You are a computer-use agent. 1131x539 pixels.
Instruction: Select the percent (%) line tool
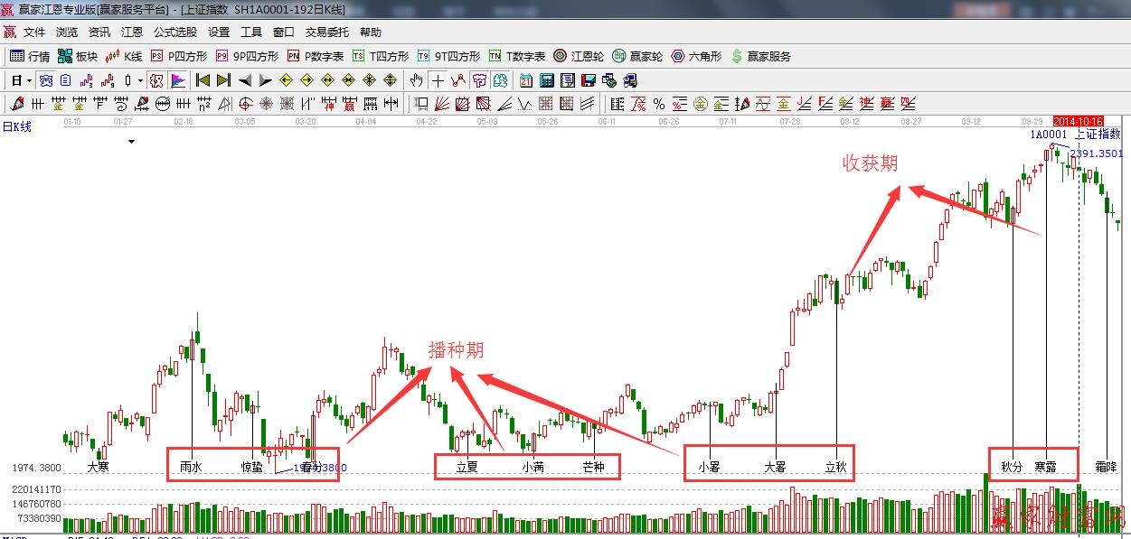pyautogui.click(x=659, y=104)
